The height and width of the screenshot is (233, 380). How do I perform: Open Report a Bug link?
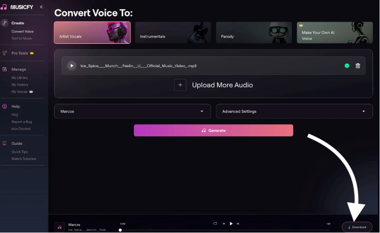pyautogui.click(x=21, y=122)
